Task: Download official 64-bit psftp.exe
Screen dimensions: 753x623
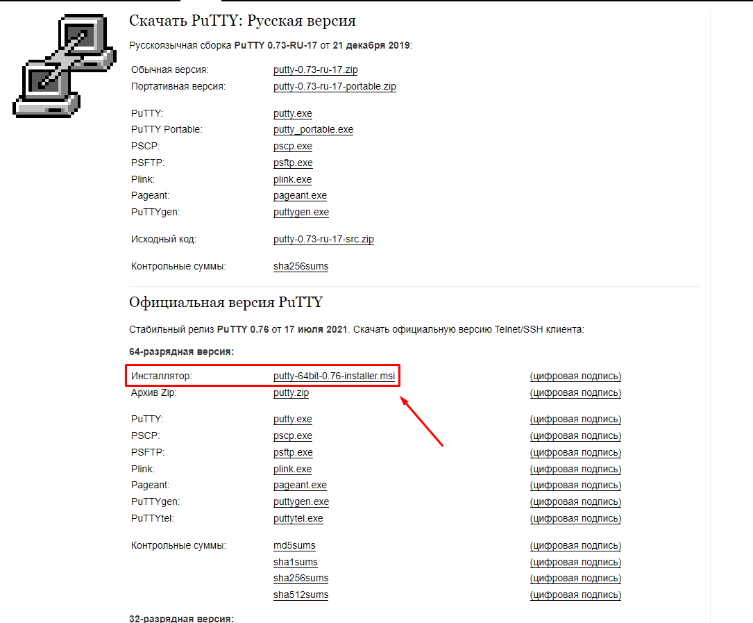Action: (x=293, y=452)
